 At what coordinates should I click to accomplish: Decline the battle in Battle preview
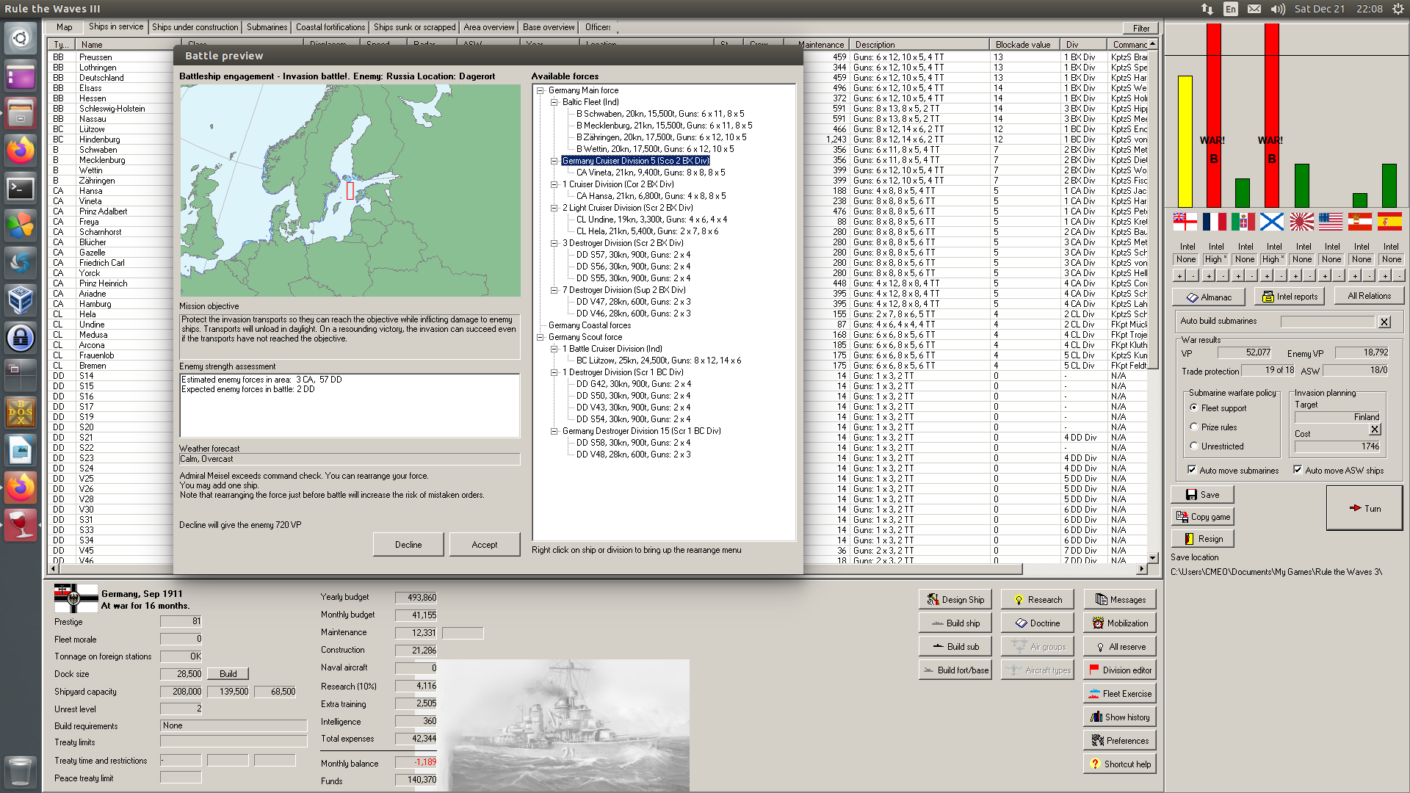point(408,545)
